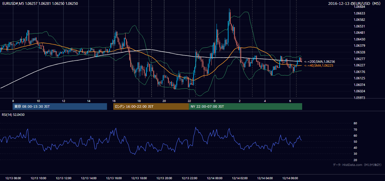Viewport: 385px width, 181px height.
Task: Click RSI scale label 70
Action: pyautogui.click(x=355, y=129)
